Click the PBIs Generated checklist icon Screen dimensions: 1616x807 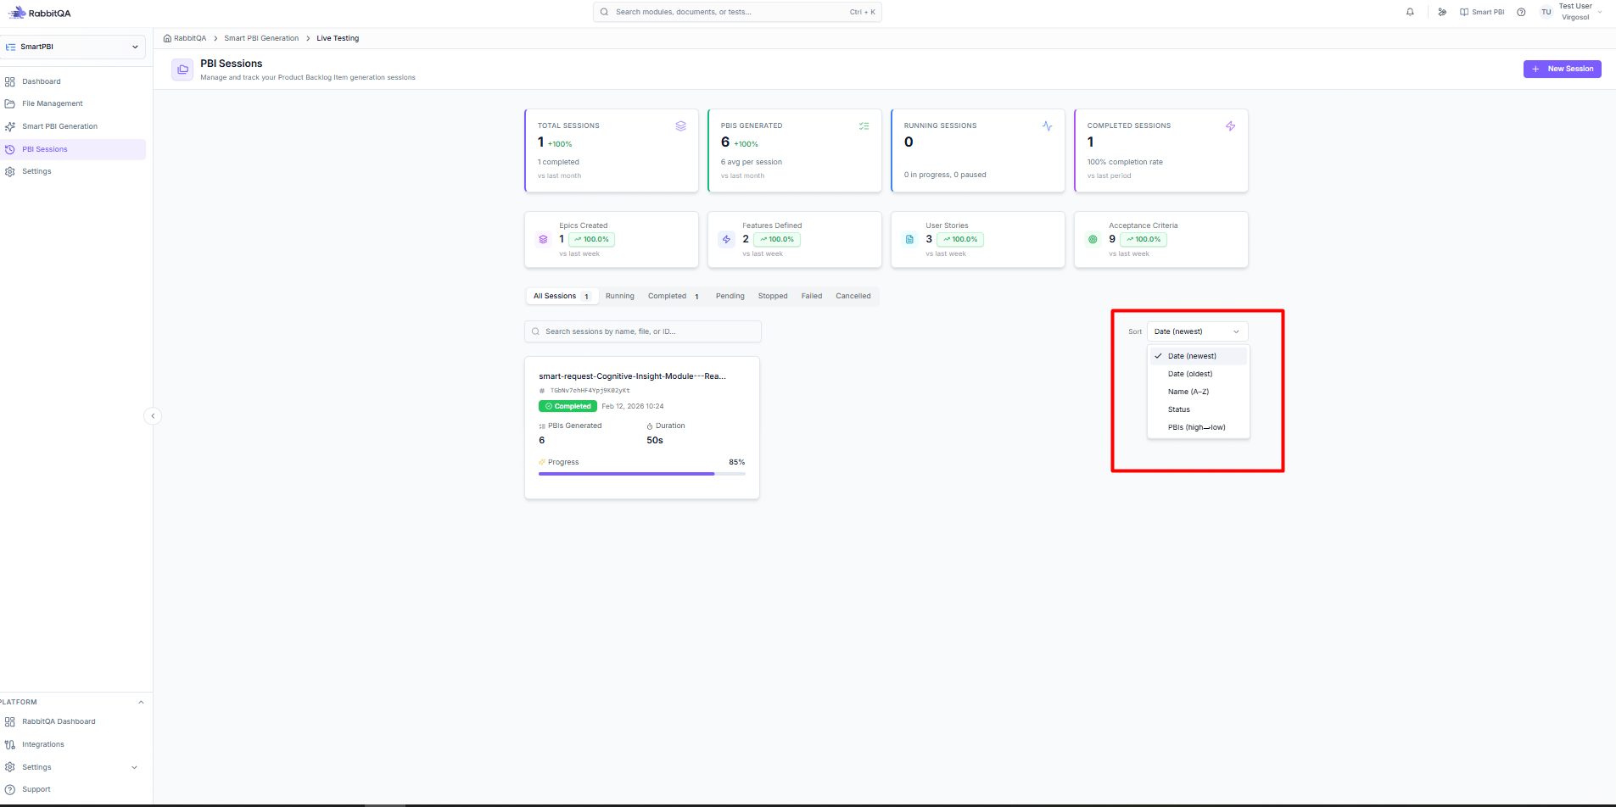[x=864, y=126]
